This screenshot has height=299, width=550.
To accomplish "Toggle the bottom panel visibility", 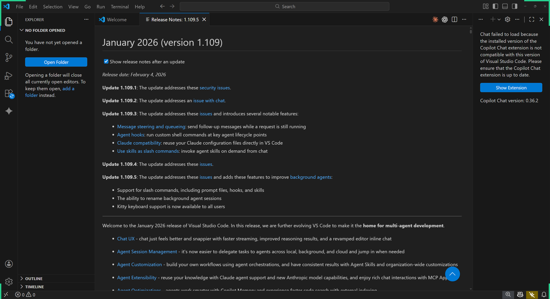I will [x=505, y=6].
